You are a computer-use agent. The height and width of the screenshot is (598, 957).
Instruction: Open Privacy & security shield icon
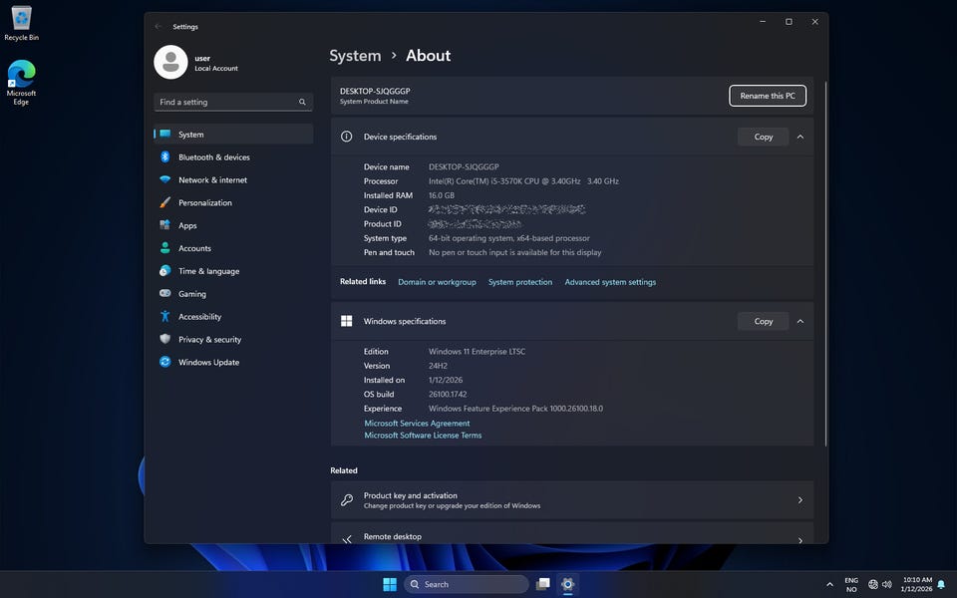[165, 339]
